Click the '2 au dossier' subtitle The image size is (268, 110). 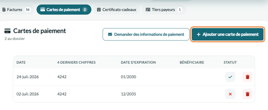15,39
